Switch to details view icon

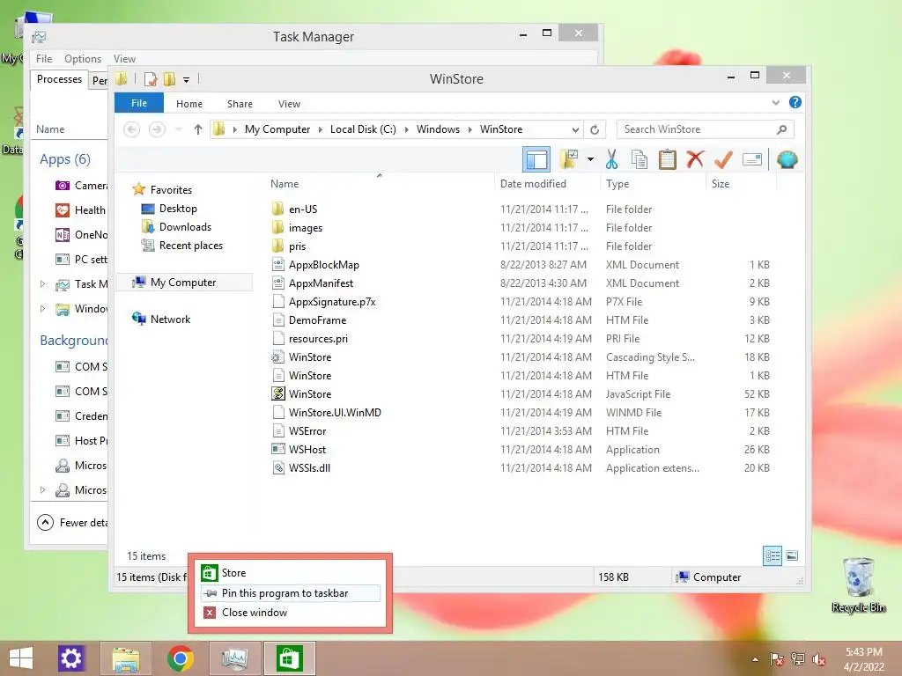point(772,555)
